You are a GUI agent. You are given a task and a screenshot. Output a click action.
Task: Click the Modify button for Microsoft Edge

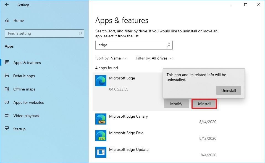click(176, 104)
